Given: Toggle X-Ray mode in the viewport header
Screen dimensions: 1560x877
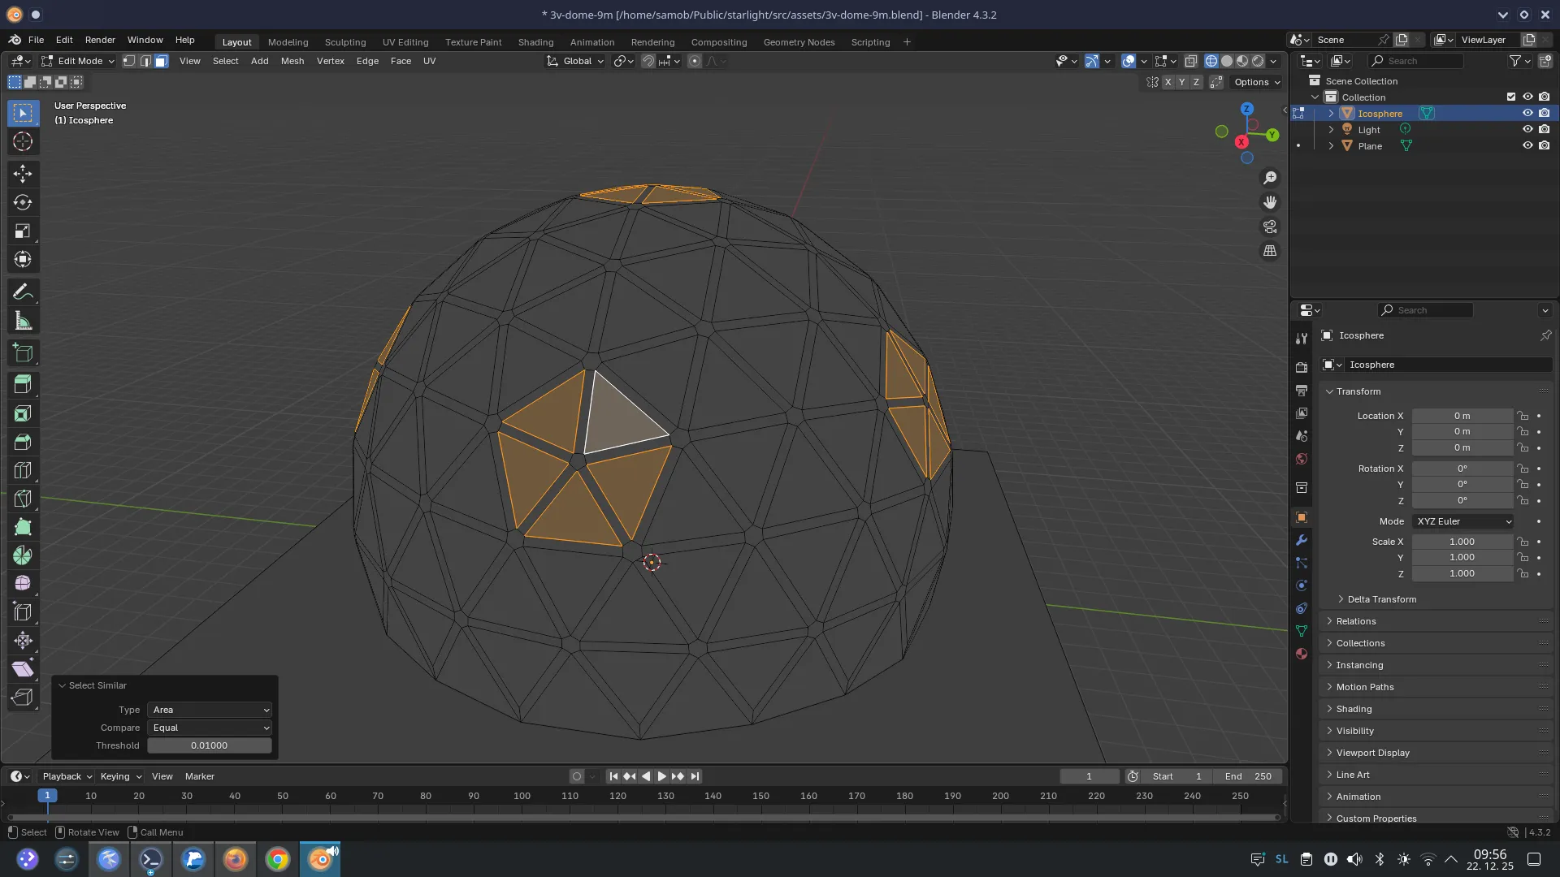Looking at the screenshot, I should pyautogui.click(x=1192, y=61).
